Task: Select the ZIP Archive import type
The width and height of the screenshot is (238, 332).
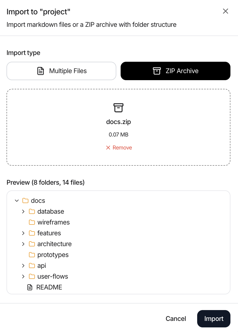Action: click(x=175, y=71)
